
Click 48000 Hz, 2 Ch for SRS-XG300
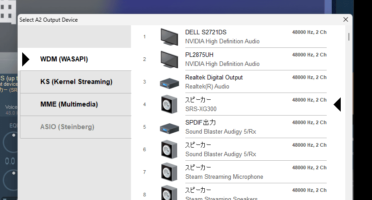(x=309, y=100)
